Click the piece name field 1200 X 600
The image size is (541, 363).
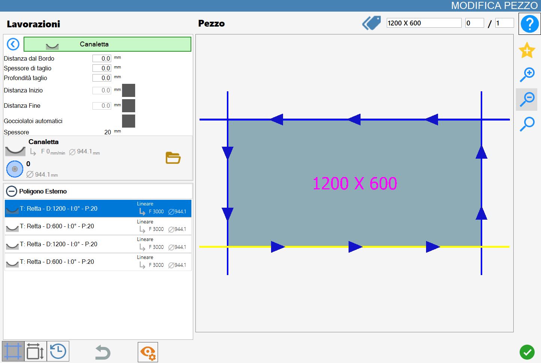click(424, 23)
